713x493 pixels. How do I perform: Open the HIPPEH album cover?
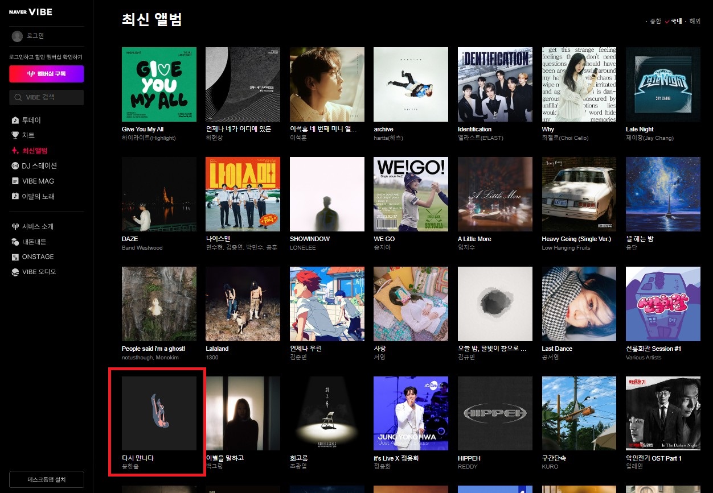point(495,413)
